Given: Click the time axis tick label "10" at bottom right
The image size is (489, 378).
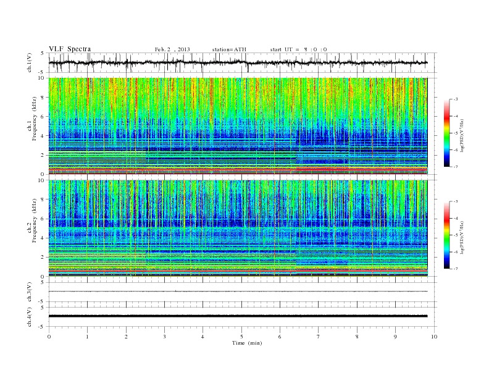Looking at the screenshot, I should [434, 337].
